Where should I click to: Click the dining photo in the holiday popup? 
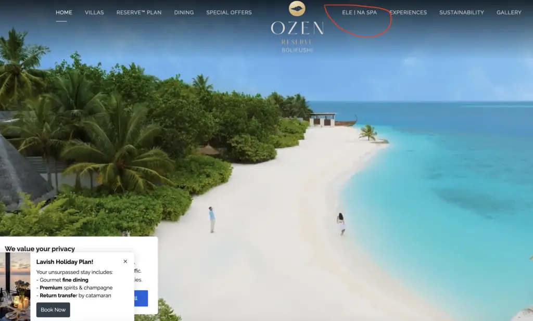15,287
